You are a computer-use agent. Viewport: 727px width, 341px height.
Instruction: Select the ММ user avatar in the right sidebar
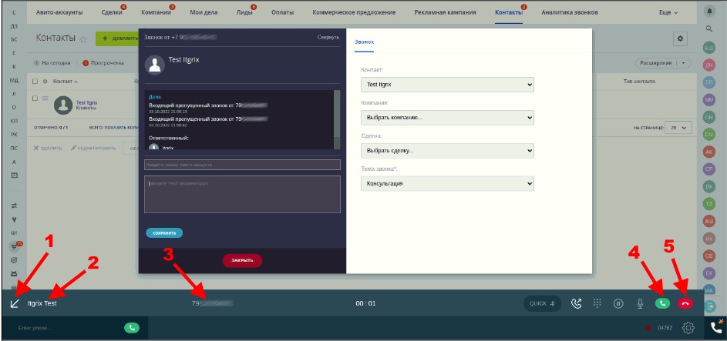(709, 99)
